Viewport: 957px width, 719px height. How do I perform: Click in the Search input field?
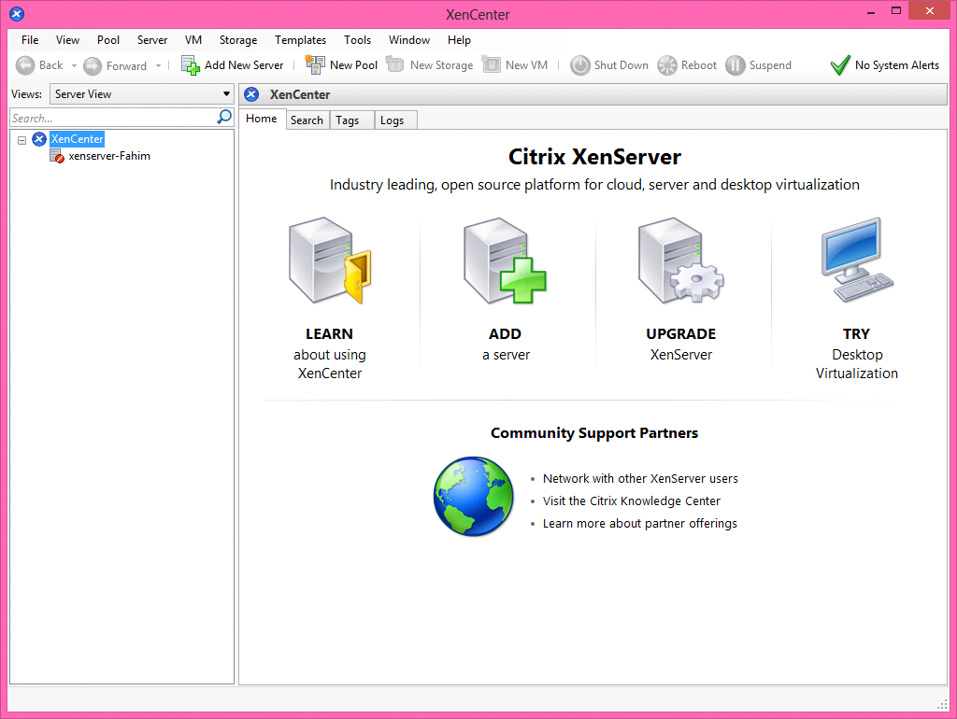113,118
